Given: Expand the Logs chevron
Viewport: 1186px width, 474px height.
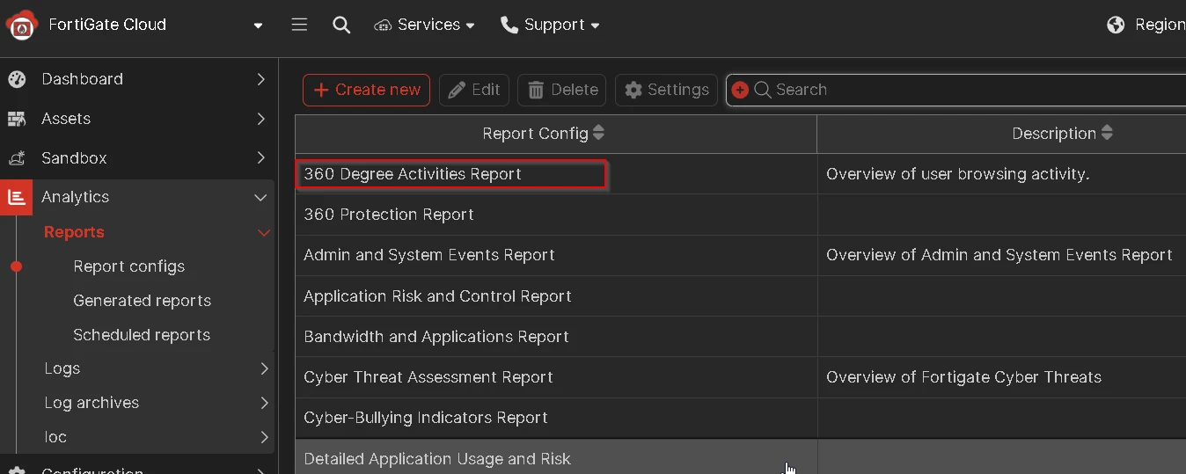Looking at the screenshot, I should coord(264,368).
